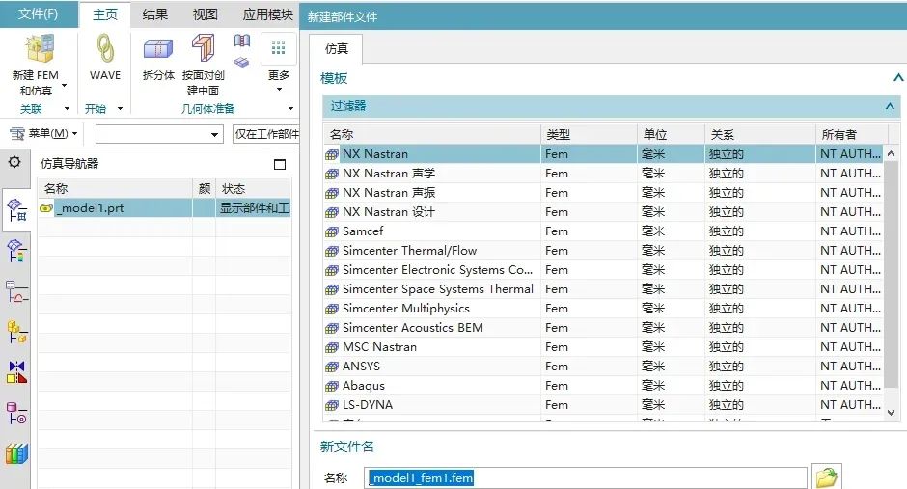This screenshot has width=907, height=489.
Task: Click the _model1.prt part icon
Action: click(x=46, y=208)
